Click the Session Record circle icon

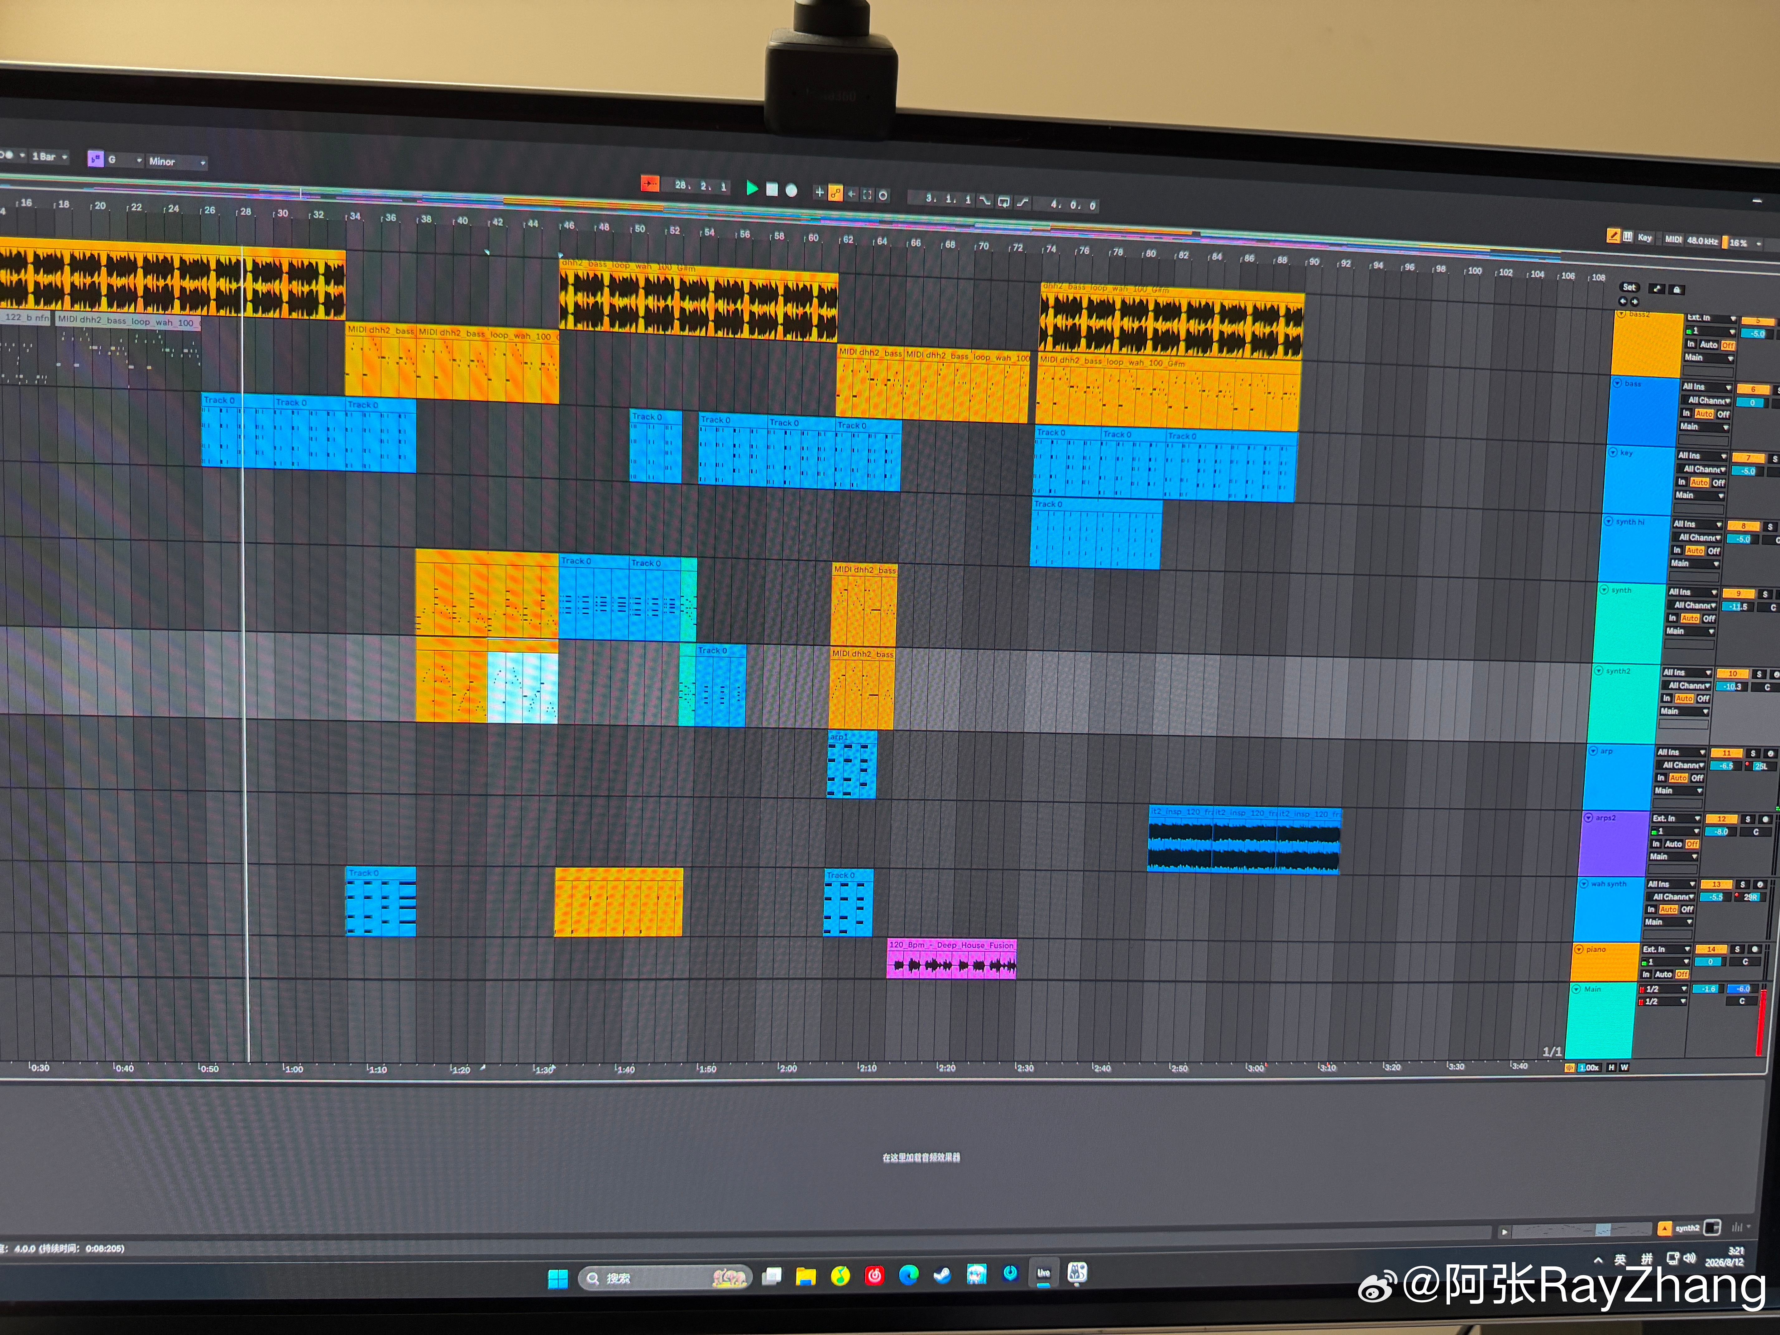click(883, 195)
